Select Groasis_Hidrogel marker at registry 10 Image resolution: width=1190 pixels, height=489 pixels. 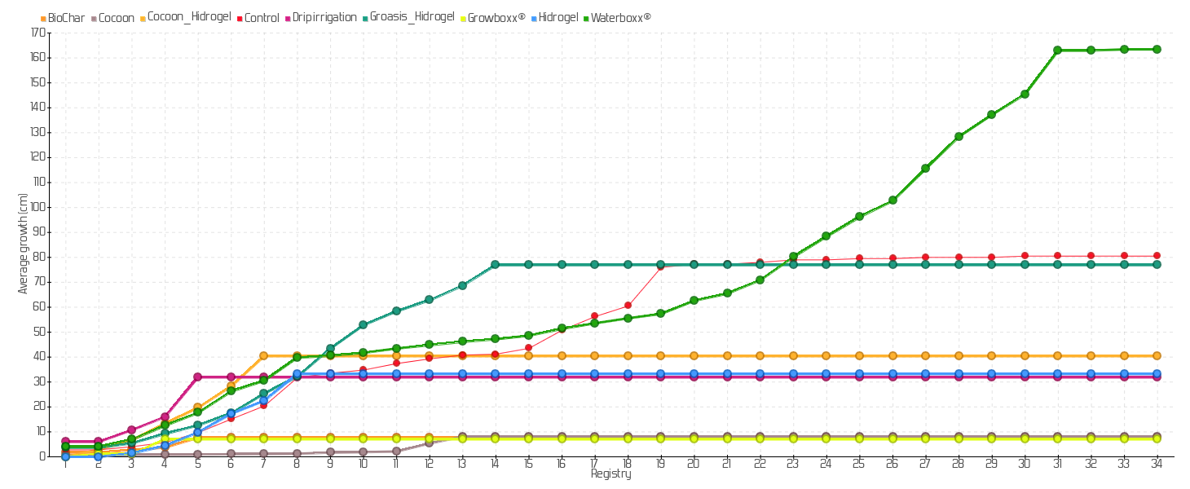[x=363, y=325]
